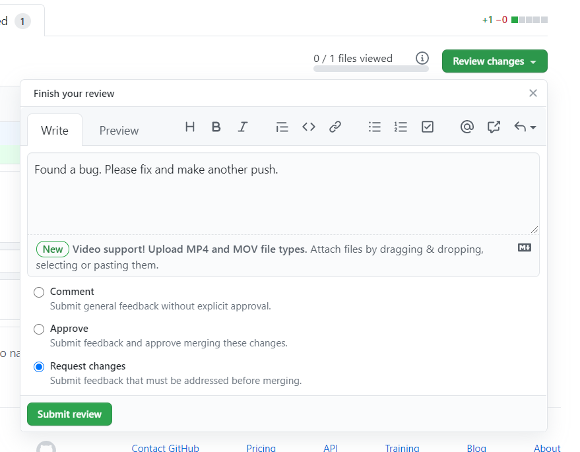
Task: Add a task list checkbox item
Action: coord(428,127)
